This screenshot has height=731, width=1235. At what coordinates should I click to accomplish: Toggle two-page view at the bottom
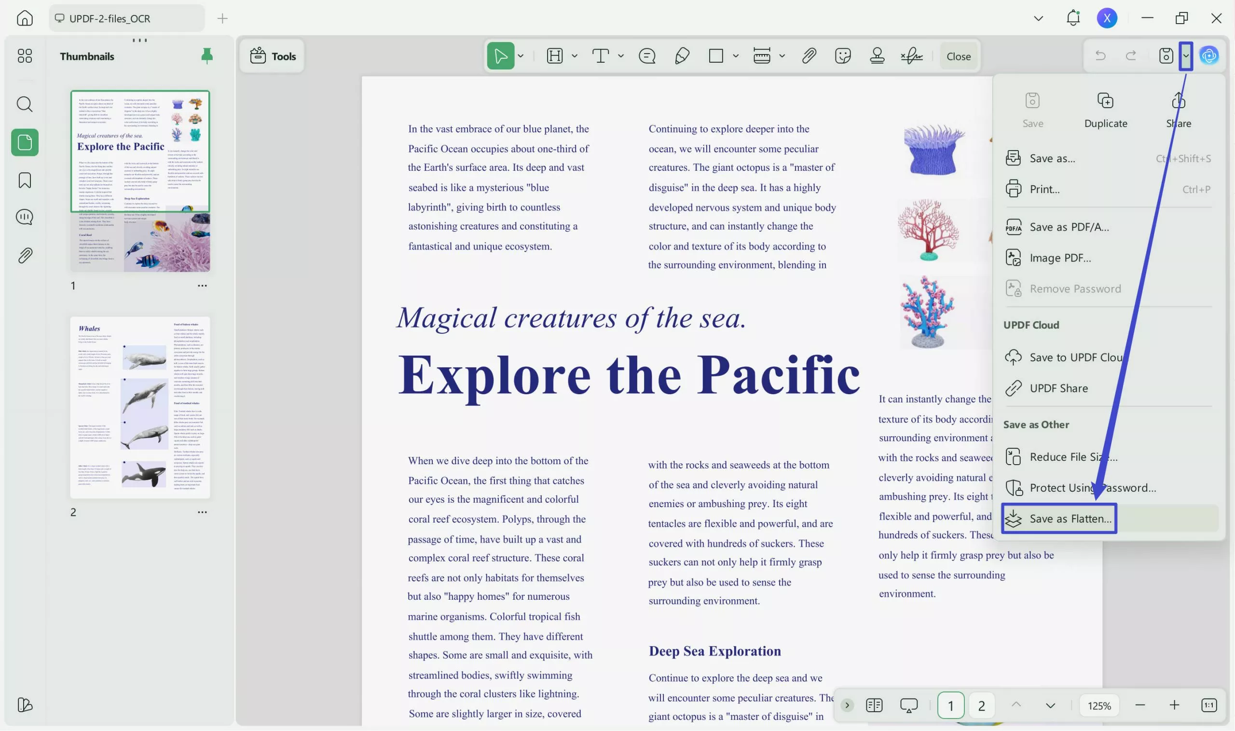pos(874,705)
